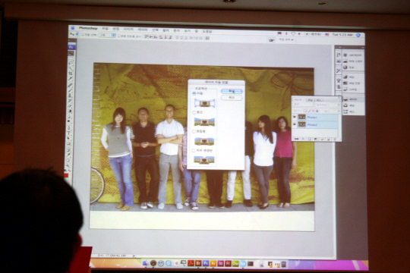Launch Flash from the Dock
This screenshot has width=410, height=273.
pyautogui.click(x=228, y=264)
